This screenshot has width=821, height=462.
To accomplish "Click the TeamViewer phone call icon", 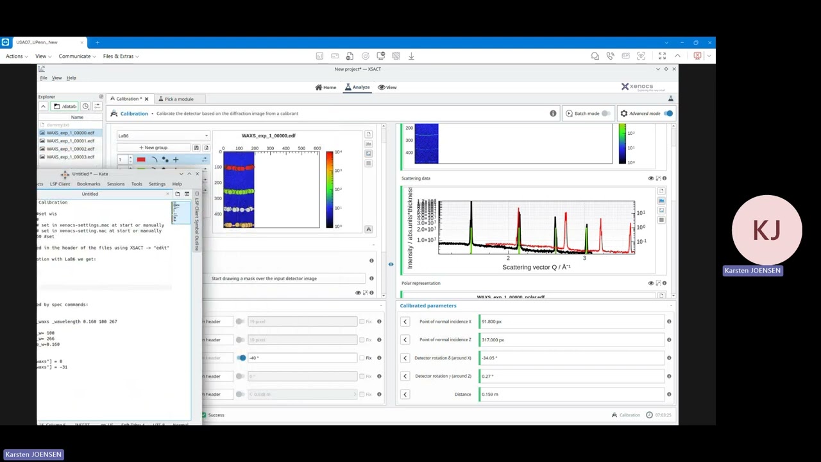I will tap(611, 56).
